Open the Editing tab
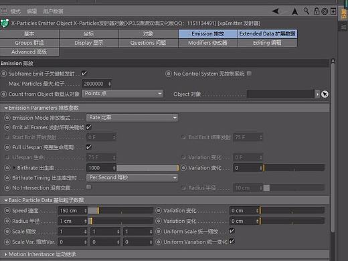 [268, 43]
